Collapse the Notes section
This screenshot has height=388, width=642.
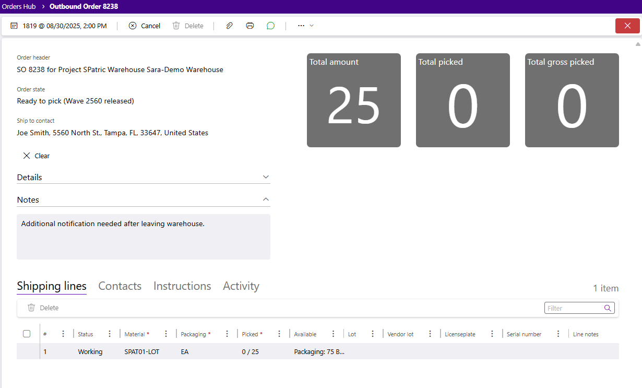coord(266,200)
